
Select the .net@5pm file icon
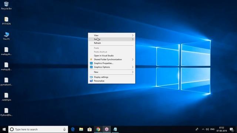tap(6, 97)
